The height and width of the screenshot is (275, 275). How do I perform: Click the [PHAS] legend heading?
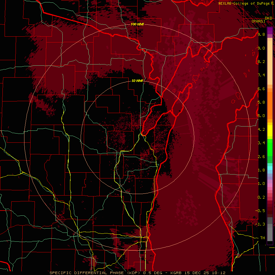pos(258,21)
